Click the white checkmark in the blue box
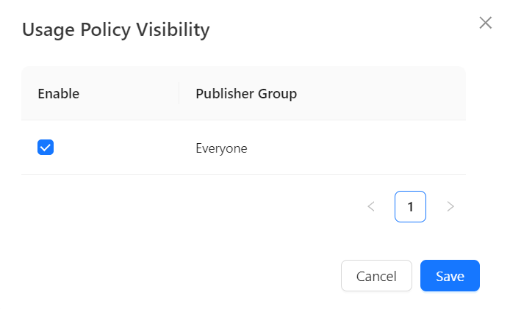This screenshot has height=309, width=510. 46,148
